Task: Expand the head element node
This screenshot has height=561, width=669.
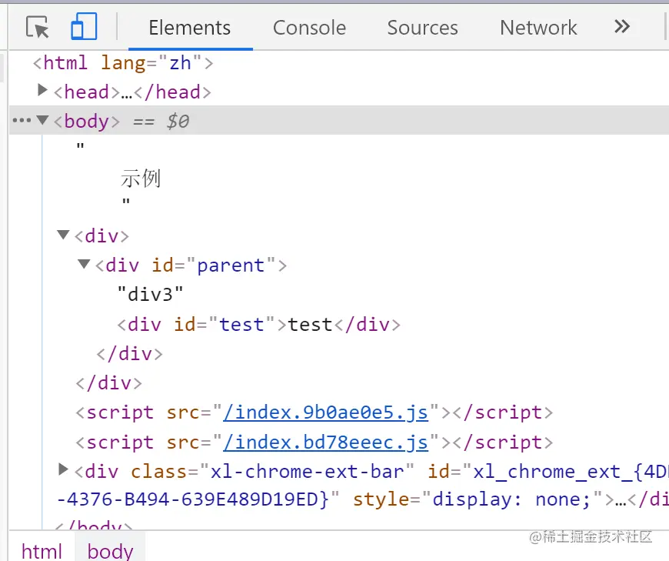Action: [42, 90]
